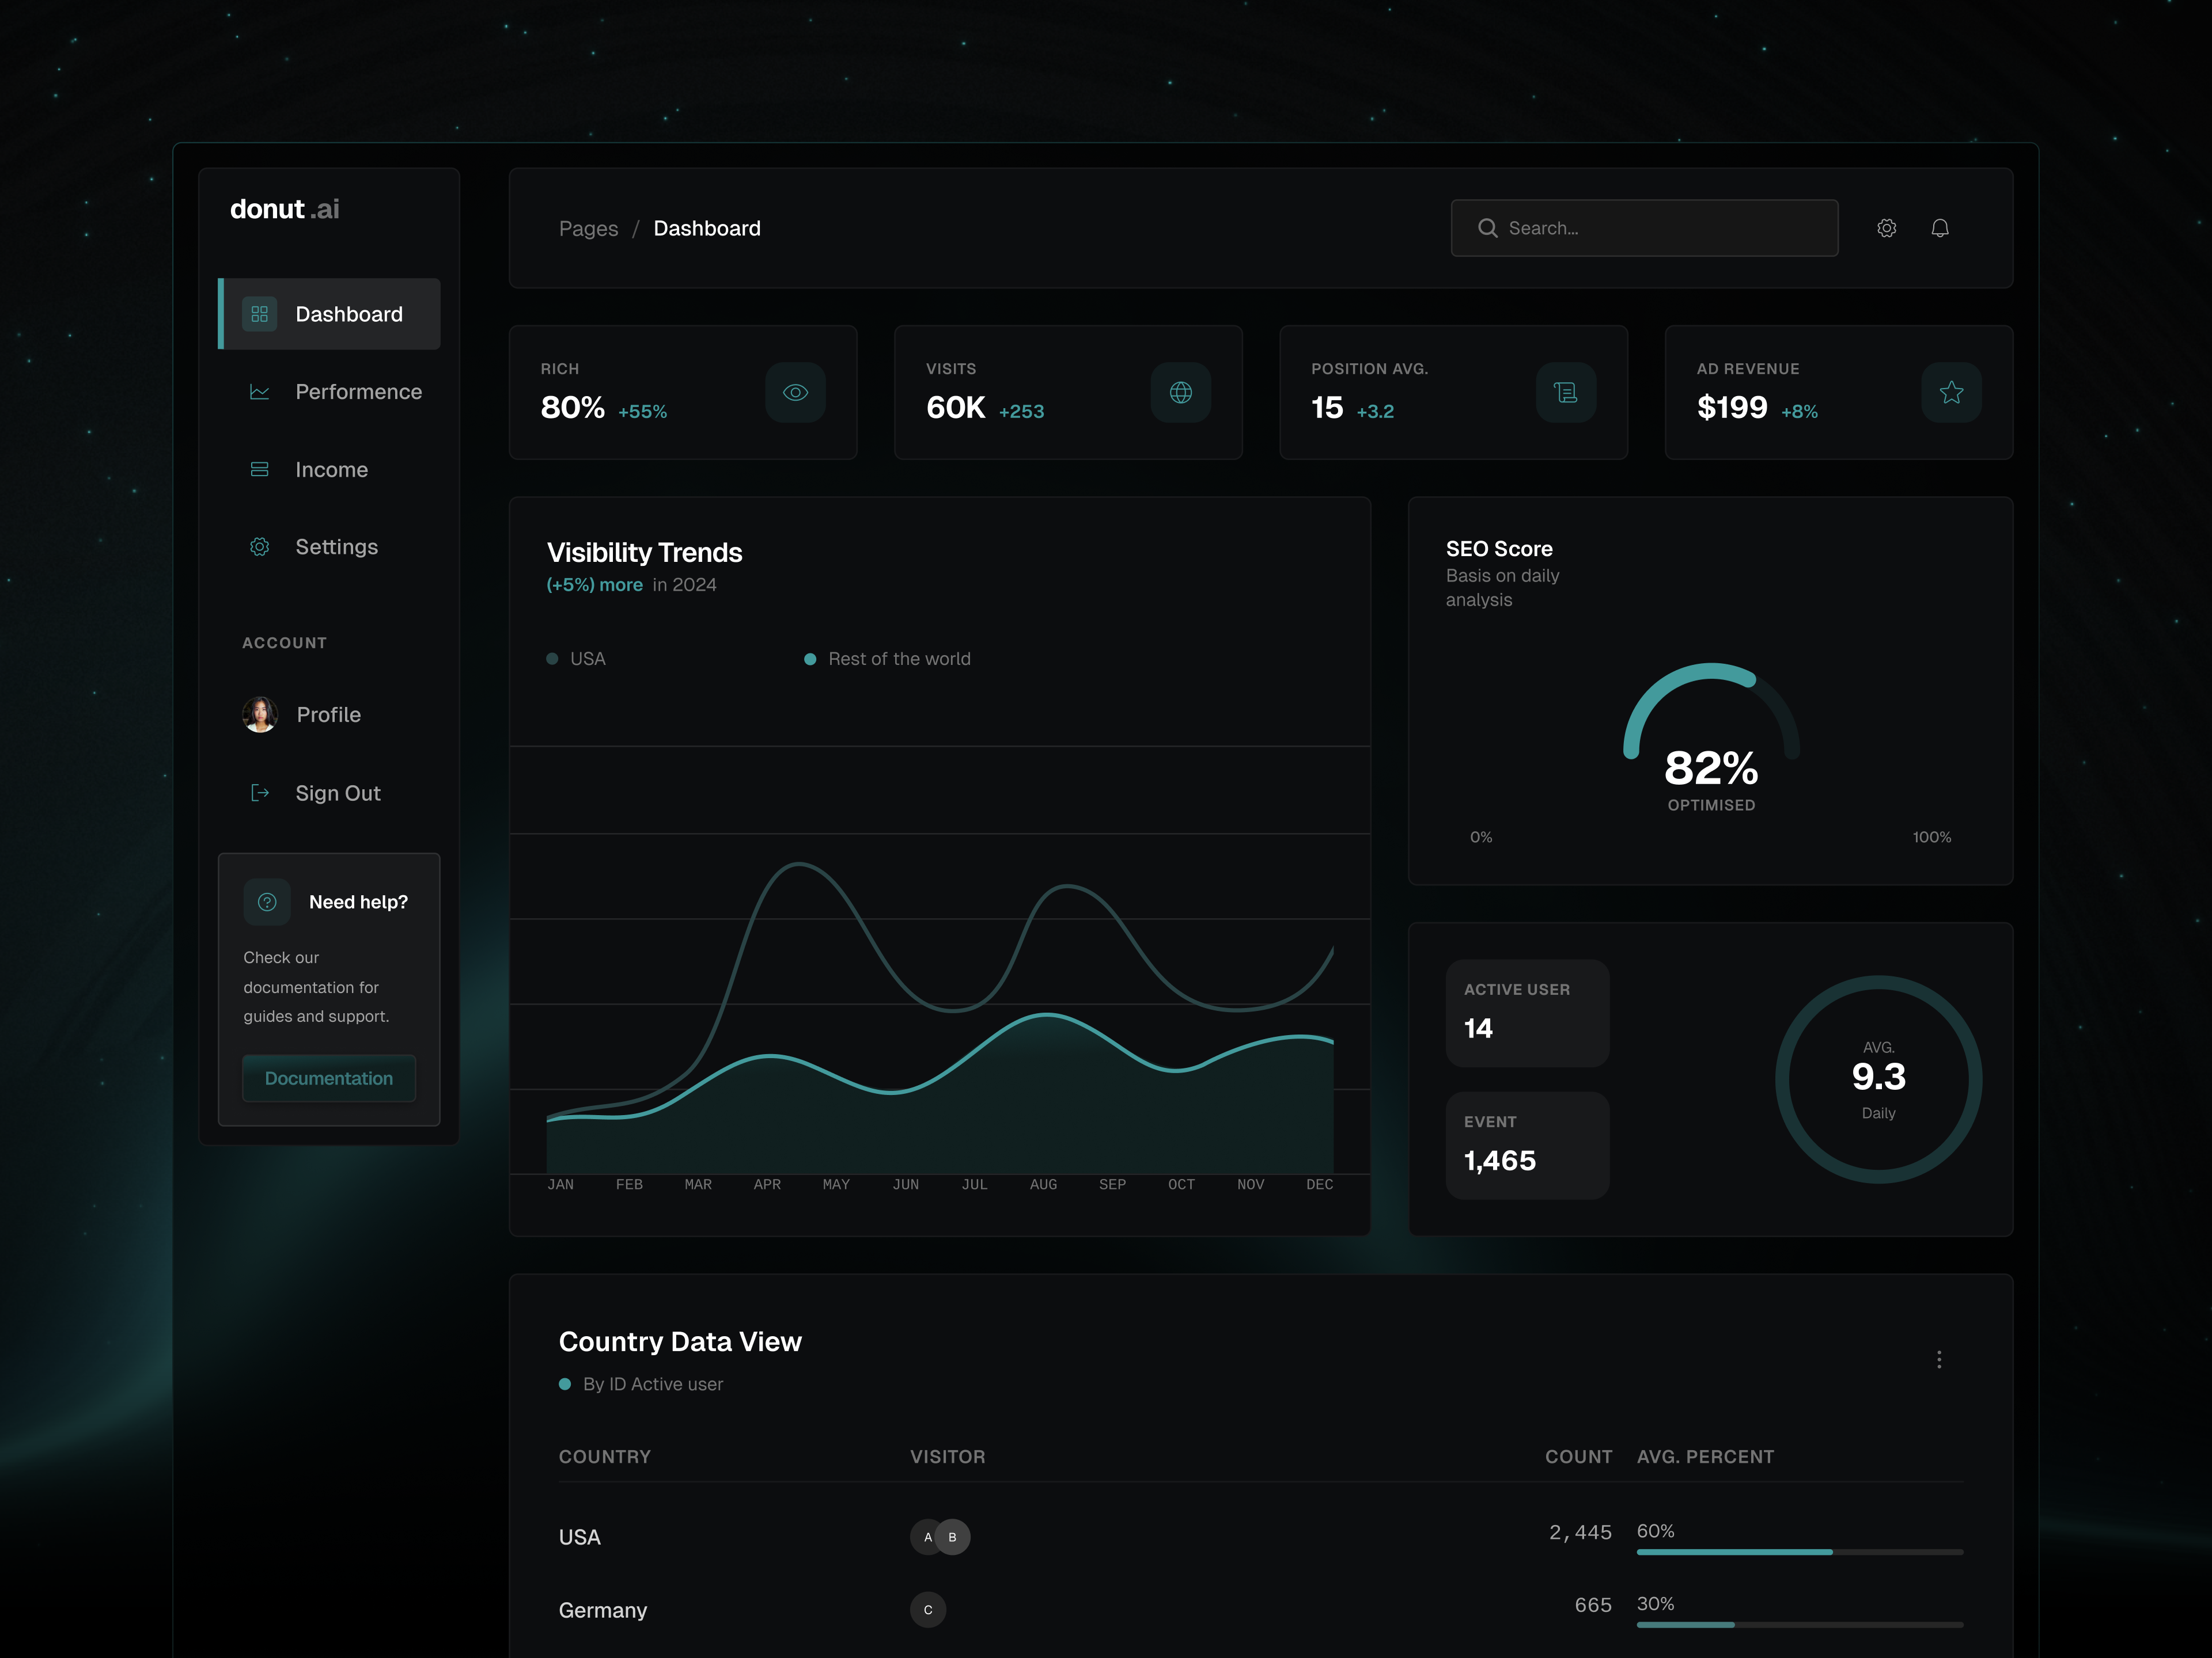Sort by VISITOR column header
The height and width of the screenshot is (1658, 2212).
tap(948, 1457)
